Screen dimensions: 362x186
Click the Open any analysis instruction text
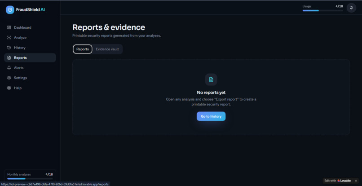211,102
